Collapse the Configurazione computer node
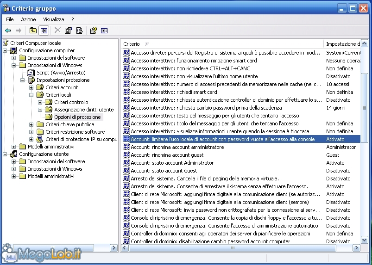The width and height of the screenshot is (372, 265). click(5, 50)
